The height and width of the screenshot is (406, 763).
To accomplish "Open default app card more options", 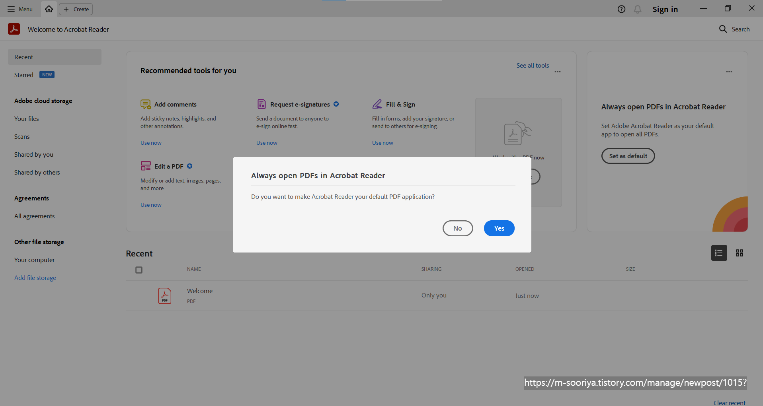I will pyautogui.click(x=729, y=72).
